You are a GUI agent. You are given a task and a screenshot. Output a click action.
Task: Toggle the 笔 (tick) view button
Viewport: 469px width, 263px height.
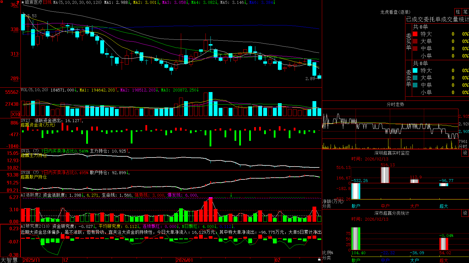[465, 12]
